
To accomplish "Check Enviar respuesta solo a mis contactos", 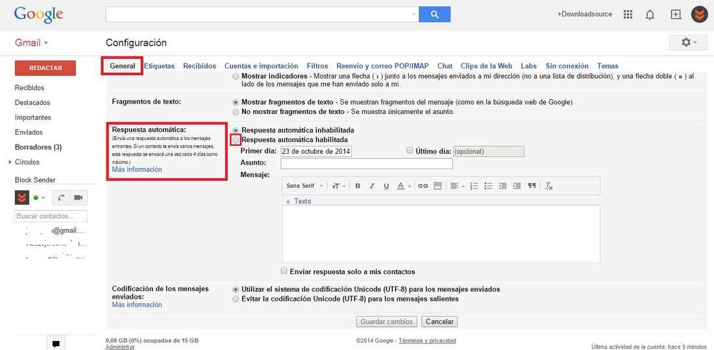I will 284,271.
